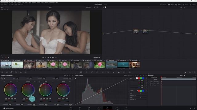This screenshot has height=110, width=197.
Task: Mute viewer audio speaker icon
Action: coord(8,57)
